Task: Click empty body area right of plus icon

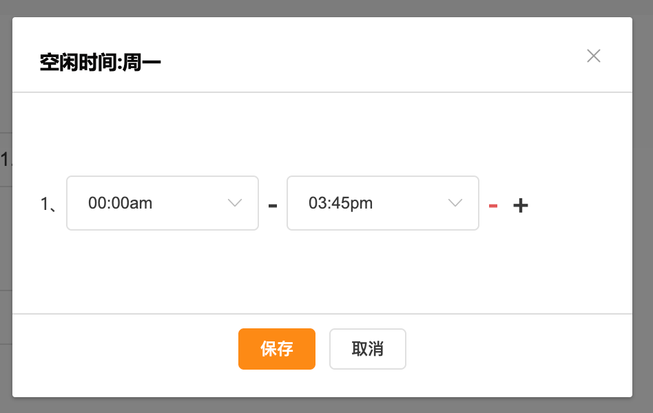Action: 579,204
